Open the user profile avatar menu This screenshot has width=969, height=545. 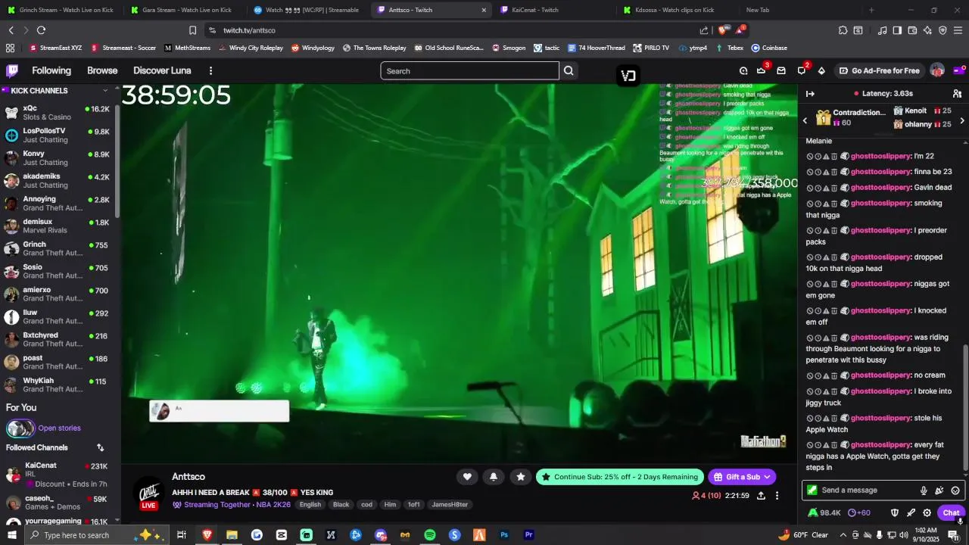coord(937,70)
